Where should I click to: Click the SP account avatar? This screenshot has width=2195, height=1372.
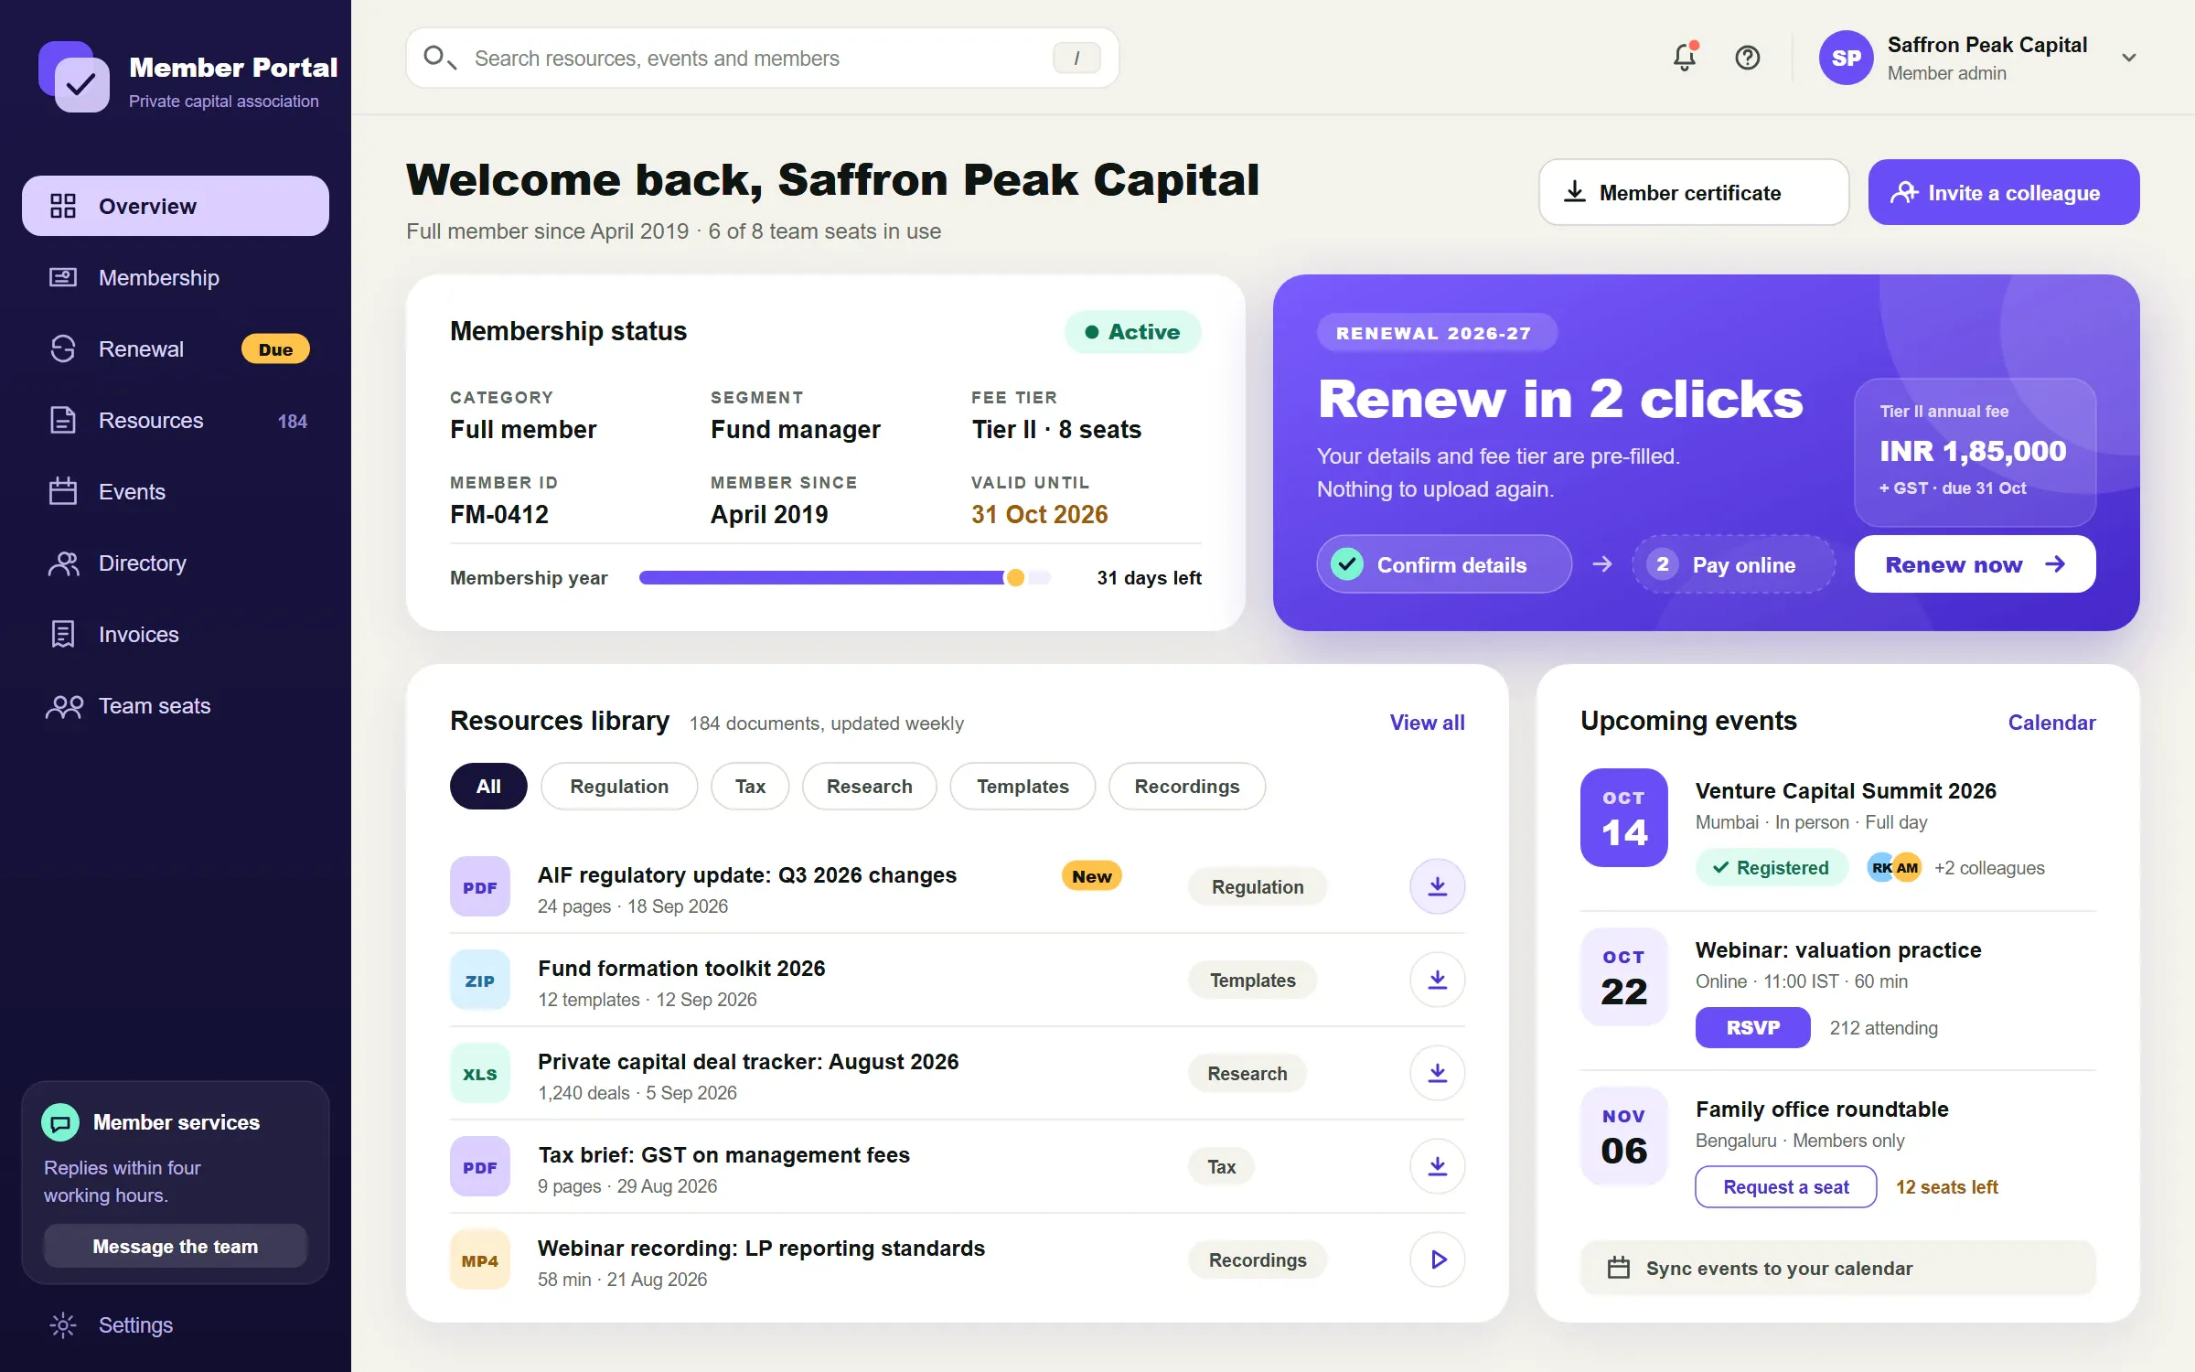[1846, 58]
